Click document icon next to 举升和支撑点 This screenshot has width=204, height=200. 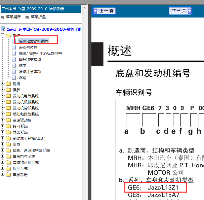[x=14, y=59]
